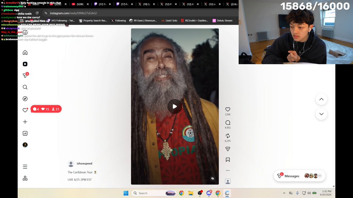This screenshot has height=198, width=353.
Task: Expand Messages avatars more button
Action: pyautogui.click(x=320, y=176)
